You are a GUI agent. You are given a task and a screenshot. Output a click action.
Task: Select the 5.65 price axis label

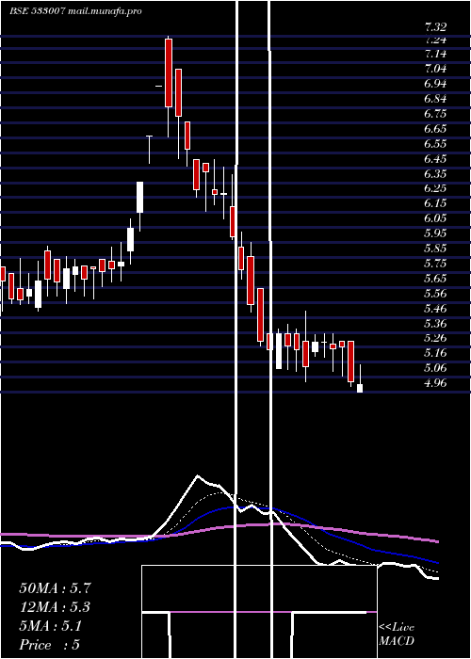point(435,279)
